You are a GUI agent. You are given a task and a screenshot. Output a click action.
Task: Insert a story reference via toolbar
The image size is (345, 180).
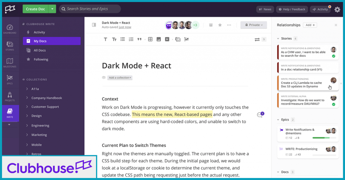(x=178, y=39)
